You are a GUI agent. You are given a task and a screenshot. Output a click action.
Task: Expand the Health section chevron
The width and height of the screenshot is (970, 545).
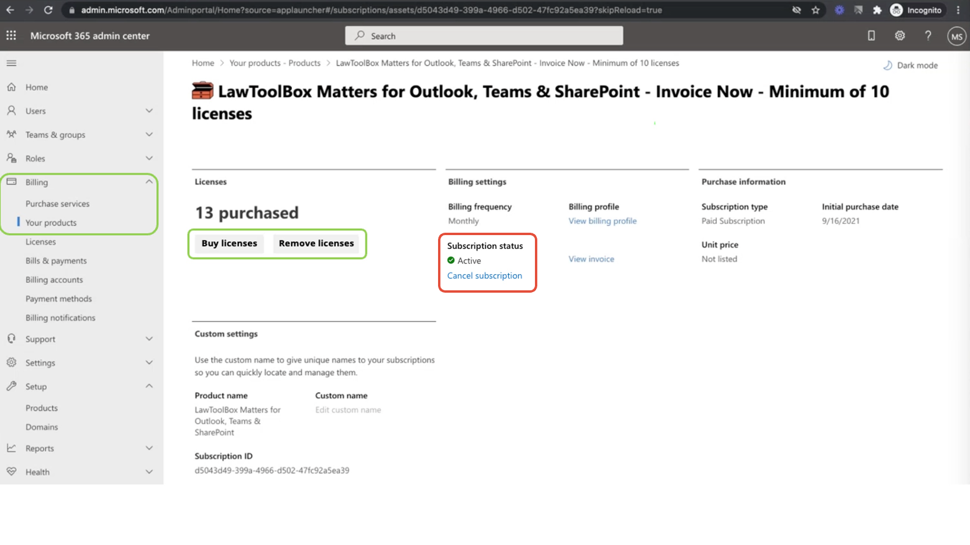coord(149,471)
